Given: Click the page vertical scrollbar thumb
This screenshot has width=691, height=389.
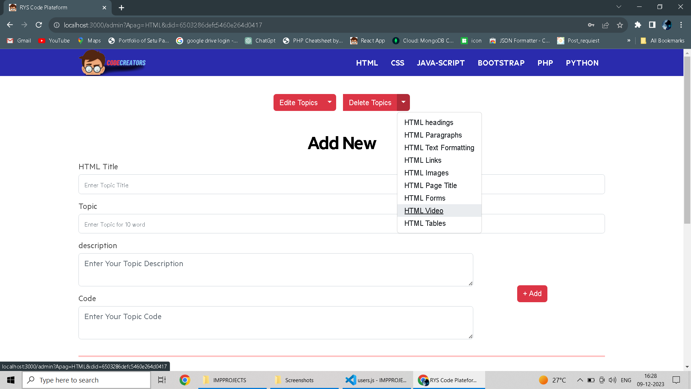Looking at the screenshot, I should tap(687, 140).
